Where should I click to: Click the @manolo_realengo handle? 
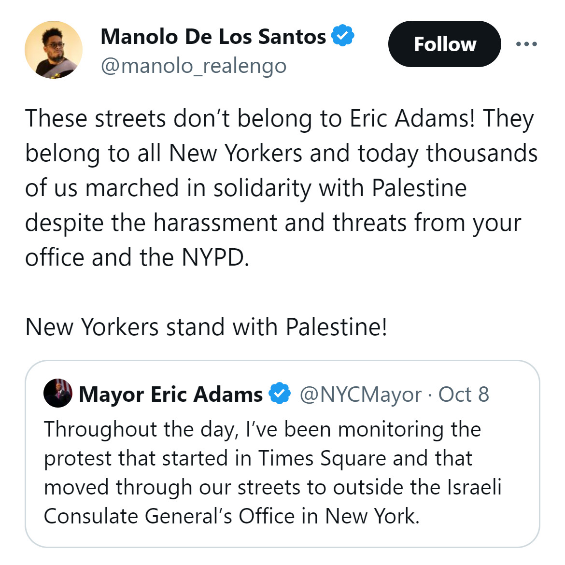(193, 66)
